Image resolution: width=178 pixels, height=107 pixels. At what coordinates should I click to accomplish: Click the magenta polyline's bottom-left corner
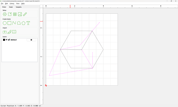click(x=49, y=75)
